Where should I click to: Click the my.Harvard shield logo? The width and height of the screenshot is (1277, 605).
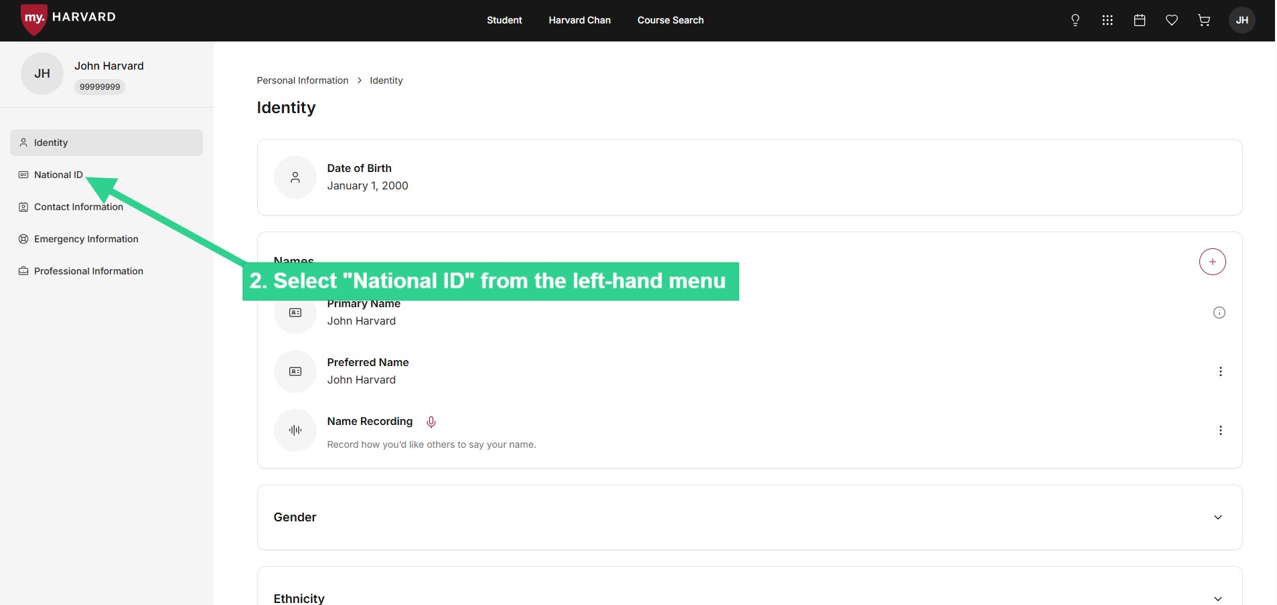pos(34,19)
